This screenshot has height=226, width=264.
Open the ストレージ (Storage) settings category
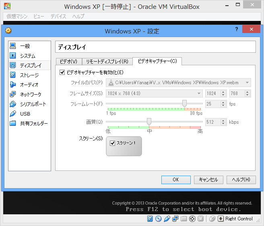click(x=29, y=75)
